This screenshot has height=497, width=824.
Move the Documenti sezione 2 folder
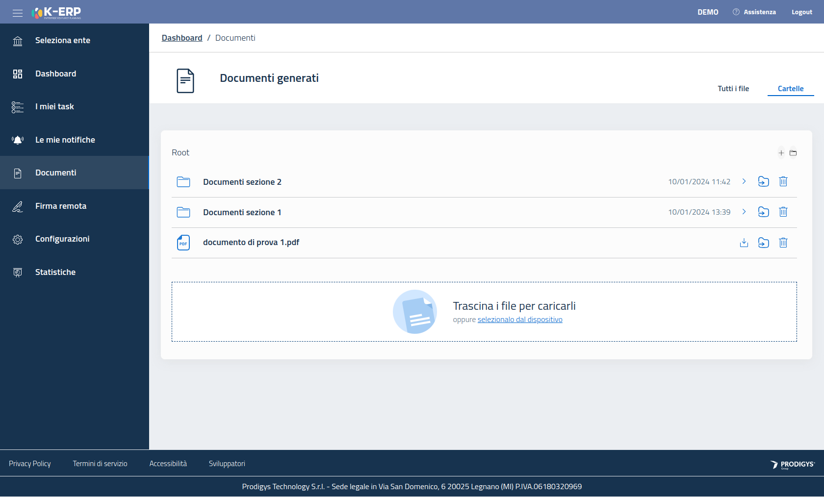tap(763, 181)
